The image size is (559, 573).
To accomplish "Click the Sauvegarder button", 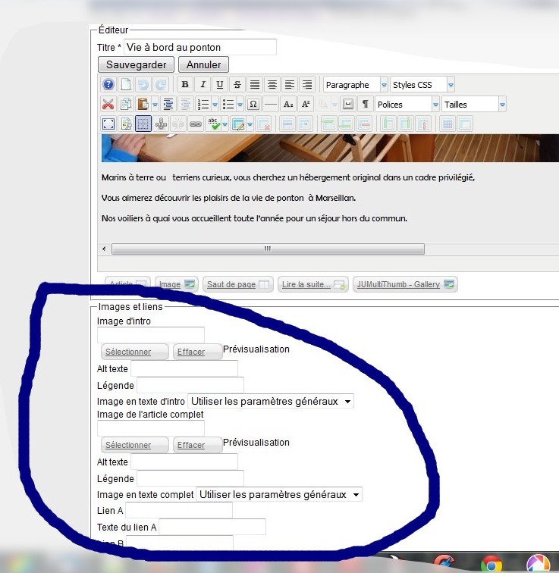I will 137,64.
